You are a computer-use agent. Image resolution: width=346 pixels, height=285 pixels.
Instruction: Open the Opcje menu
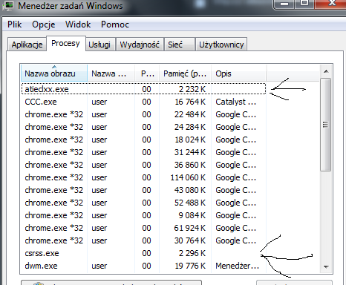click(x=44, y=24)
